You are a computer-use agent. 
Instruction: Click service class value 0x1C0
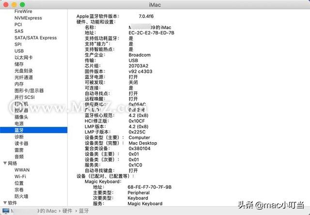[135, 165]
